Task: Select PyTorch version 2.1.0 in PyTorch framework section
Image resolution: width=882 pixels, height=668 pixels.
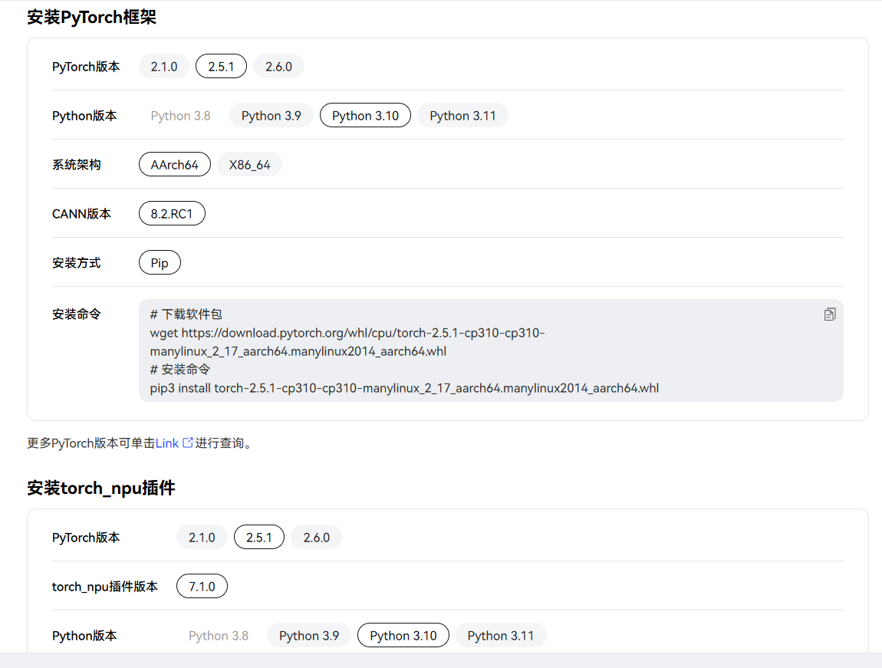Action: (x=164, y=67)
